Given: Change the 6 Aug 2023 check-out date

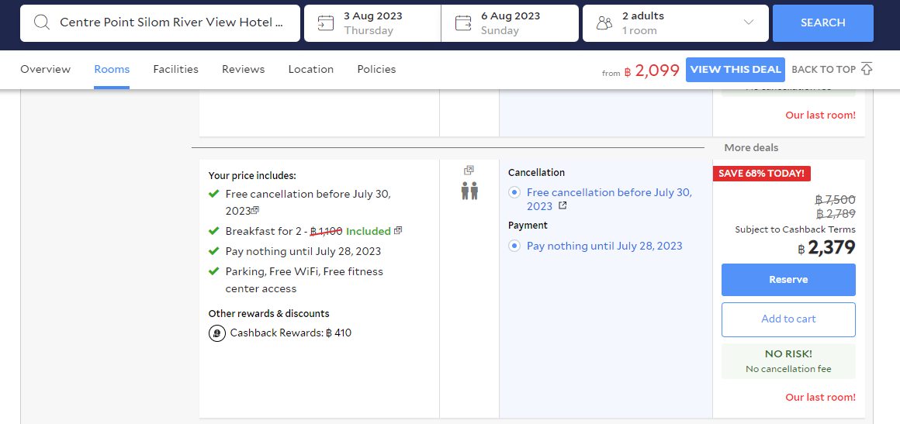Looking at the screenshot, I should (510, 23).
